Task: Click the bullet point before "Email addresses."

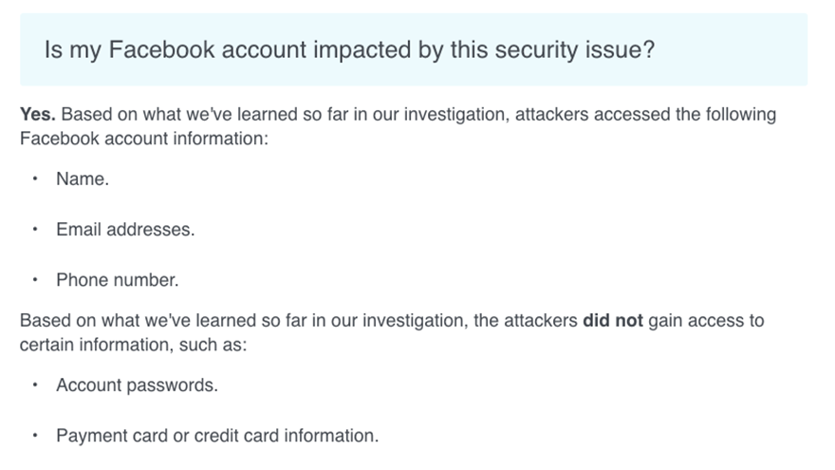Action: [x=35, y=230]
